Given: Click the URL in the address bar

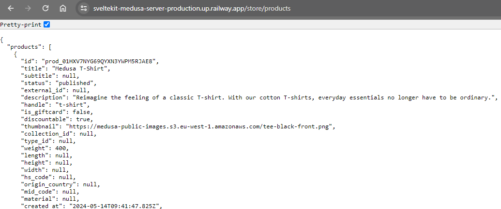Looking at the screenshot, I should (x=192, y=9).
